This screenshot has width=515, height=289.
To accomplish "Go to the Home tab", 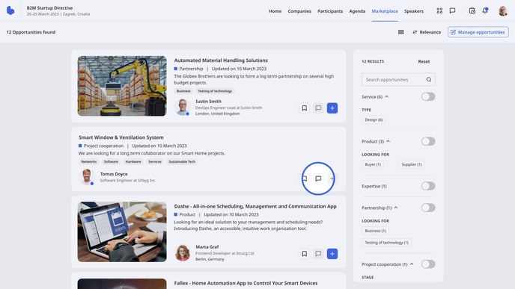I will 275,11.
